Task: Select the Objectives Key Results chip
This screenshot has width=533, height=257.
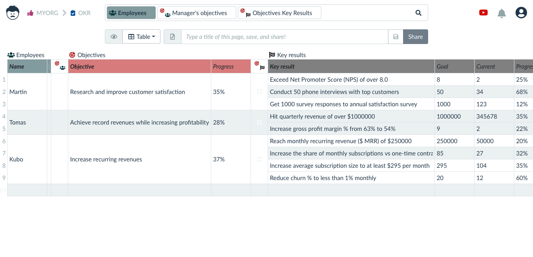Action: click(x=279, y=13)
